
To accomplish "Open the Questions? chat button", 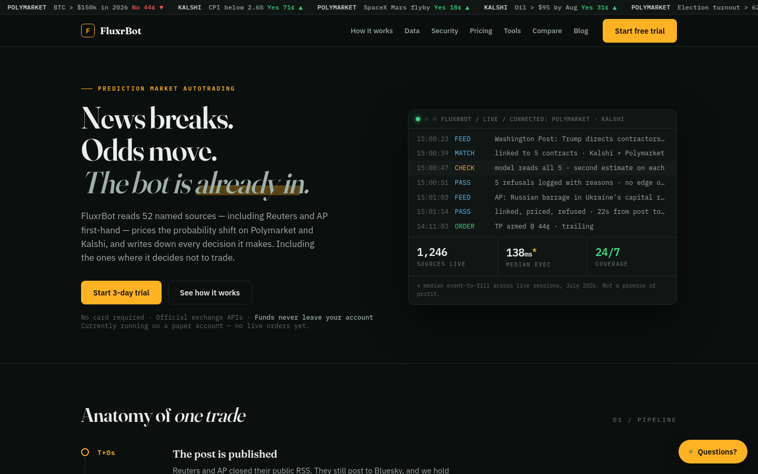I will (713, 451).
